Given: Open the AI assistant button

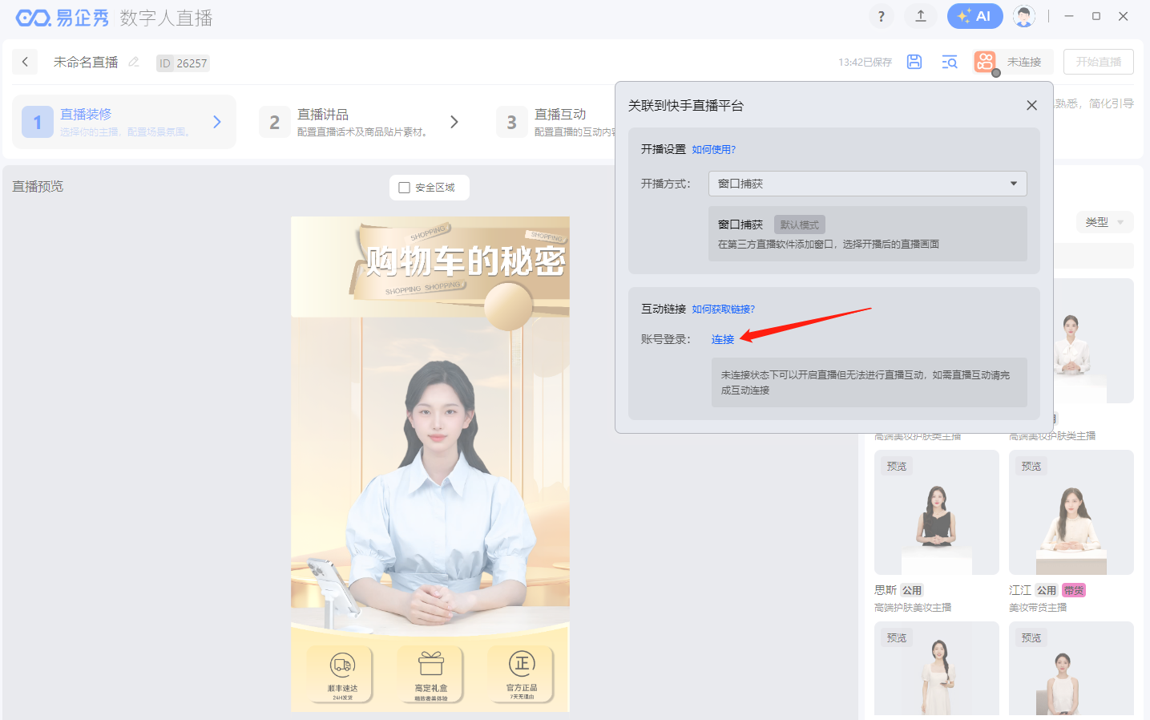Looking at the screenshot, I should point(974,16).
